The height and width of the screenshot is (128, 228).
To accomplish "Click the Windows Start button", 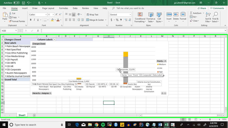I will click(4, 125).
